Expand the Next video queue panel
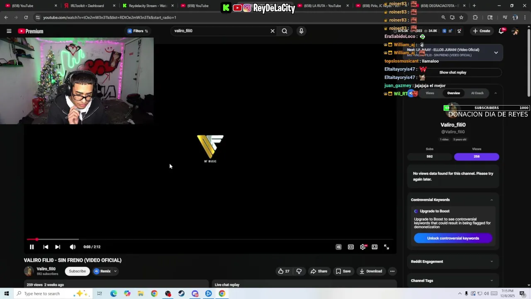The width and height of the screenshot is (531, 299). click(496, 52)
